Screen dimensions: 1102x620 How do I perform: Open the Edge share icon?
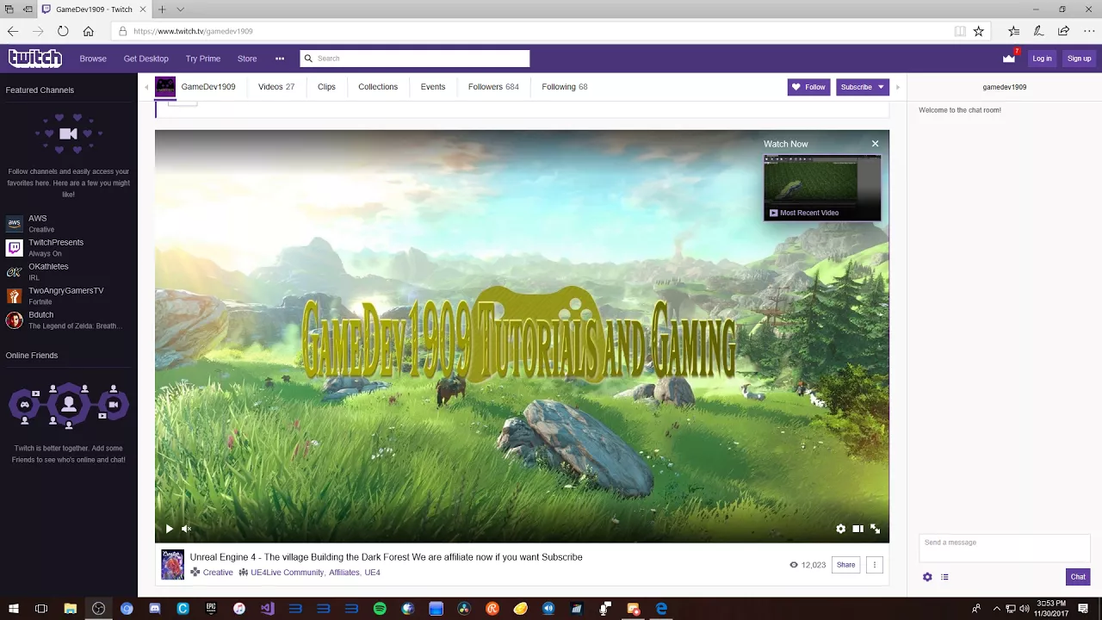click(1064, 31)
